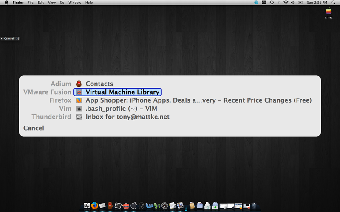340x212 pixels.
Task: Open the Downloads folder stack in Dock
Action: [215, 206]
